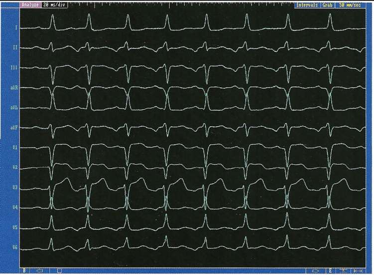Click the caliper icon in bottom bar
This screenshot has height=275, width=374.
[x=344, y=271]
